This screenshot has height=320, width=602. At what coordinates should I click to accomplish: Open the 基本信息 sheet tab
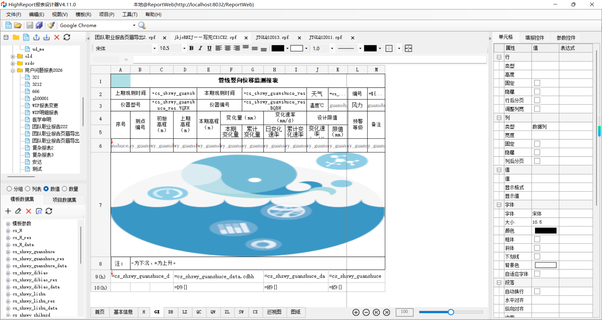coord(123,312)
